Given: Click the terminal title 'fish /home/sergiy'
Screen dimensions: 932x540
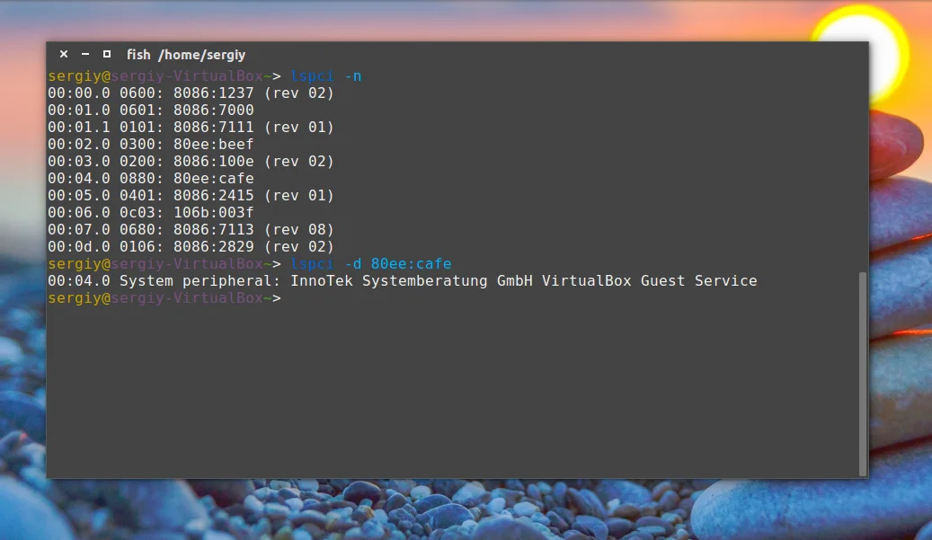Looking at the screenshot, I should 186,55.
